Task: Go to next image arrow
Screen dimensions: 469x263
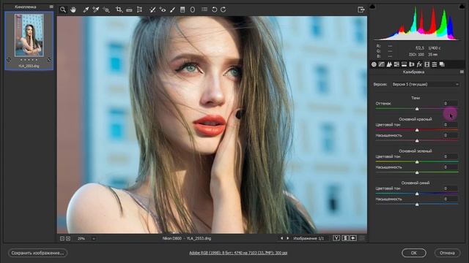Action: click(x=288, y=238)
